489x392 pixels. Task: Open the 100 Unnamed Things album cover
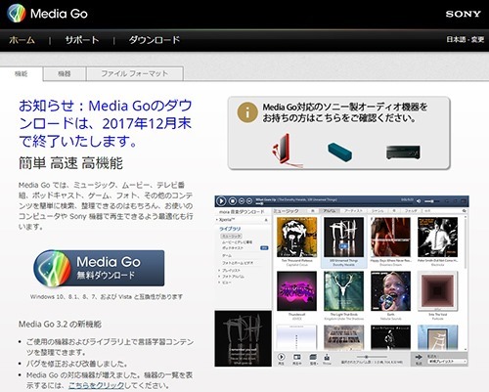pos(343,238)
